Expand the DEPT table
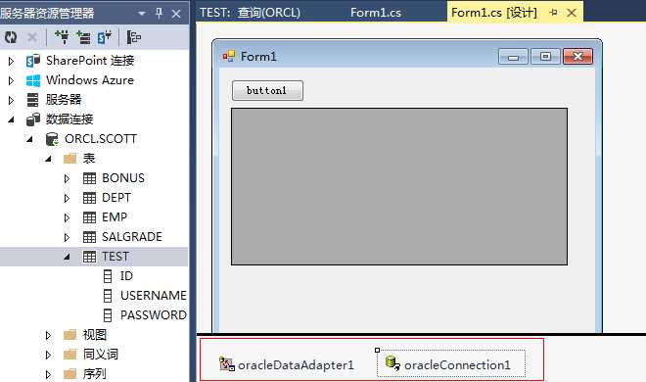The width and height of the screenshot is (646, 382). 67,199
